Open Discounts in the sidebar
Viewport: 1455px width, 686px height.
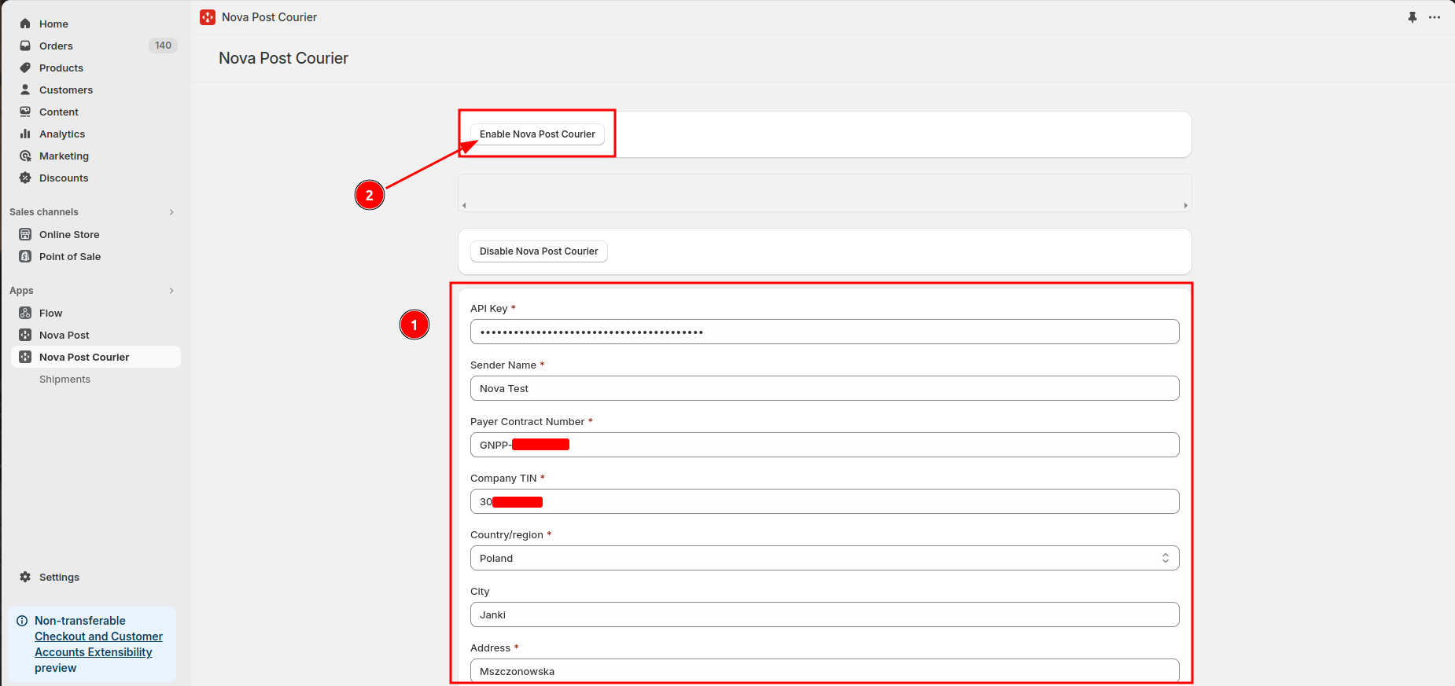pos(64,178)
